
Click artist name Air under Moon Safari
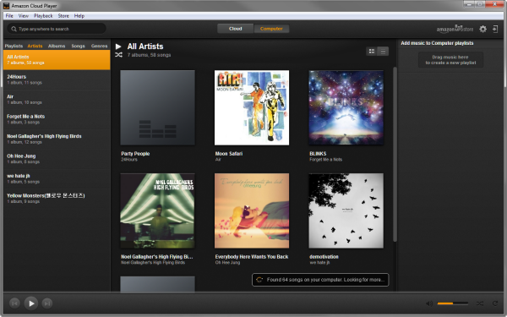pyautogui.click(x=218, y=160)
